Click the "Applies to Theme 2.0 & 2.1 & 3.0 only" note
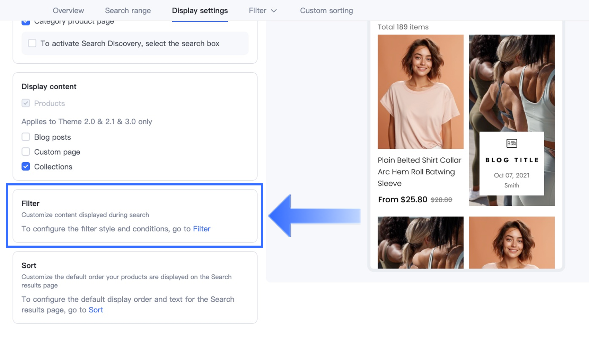Screen dimensions: 589x339 [87, 121]
